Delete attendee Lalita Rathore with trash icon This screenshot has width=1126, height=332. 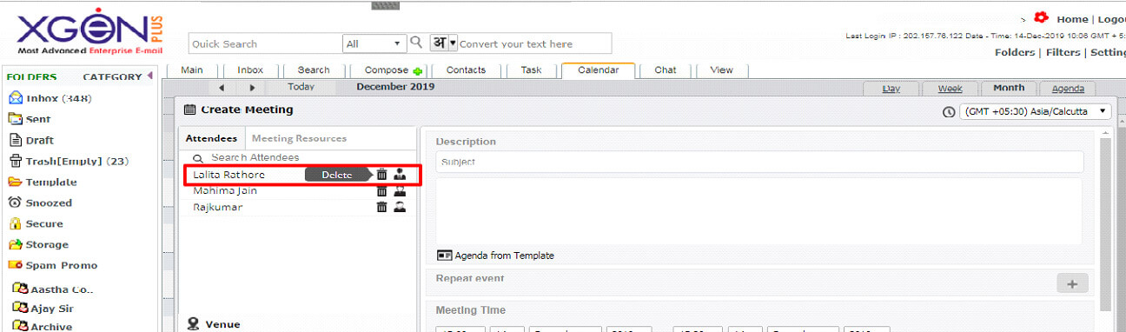pos(381,175)
